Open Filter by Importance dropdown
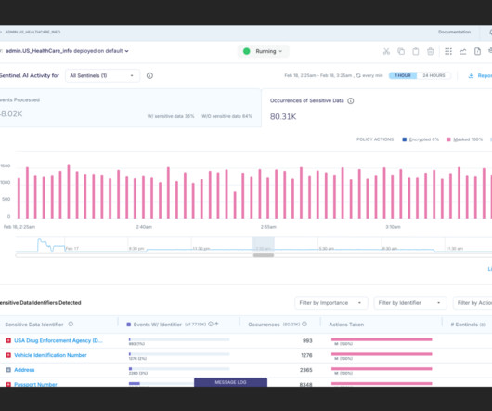 [x=330, y=303]
